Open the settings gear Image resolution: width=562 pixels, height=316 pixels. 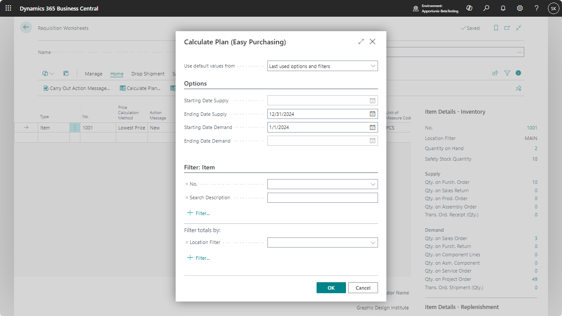[x=520, y=8]
